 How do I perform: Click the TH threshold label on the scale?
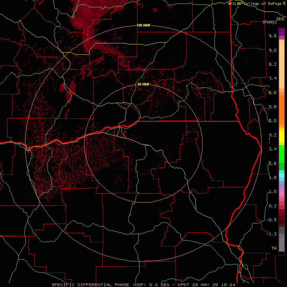(x=274, y=248)
